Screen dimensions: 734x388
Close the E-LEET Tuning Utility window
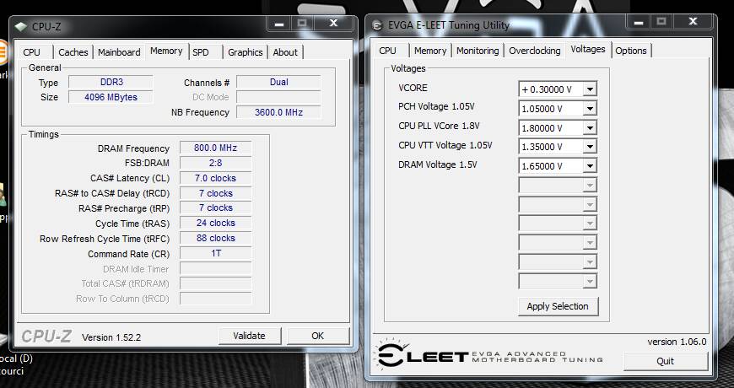click(693, 22)
